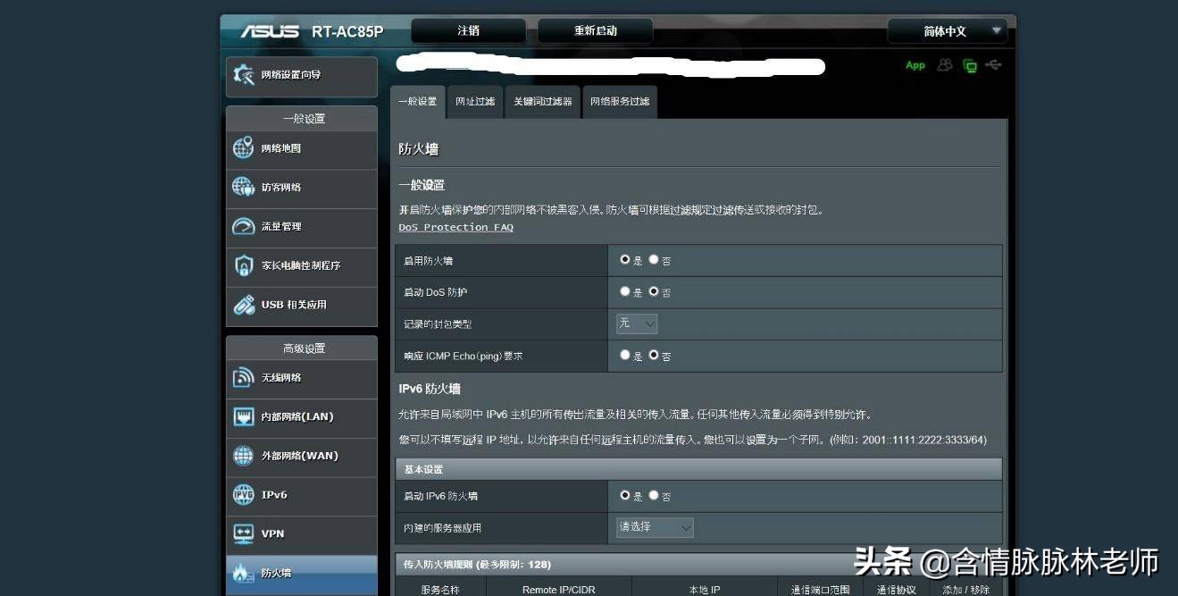Open the DoS Protection FAQ link
The image size is (1178, 596).
point(455,227)
